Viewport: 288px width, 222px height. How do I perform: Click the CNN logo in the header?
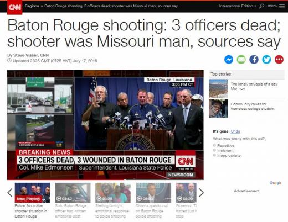pyautogui.click(x=14, y=7)
